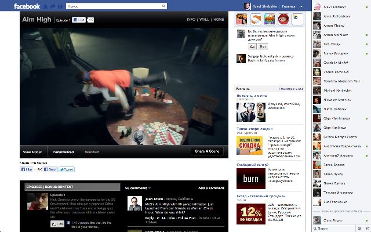Open chat with Nikita Gubanov
This screenshot has height=232, width=371.
coord(340,109)
